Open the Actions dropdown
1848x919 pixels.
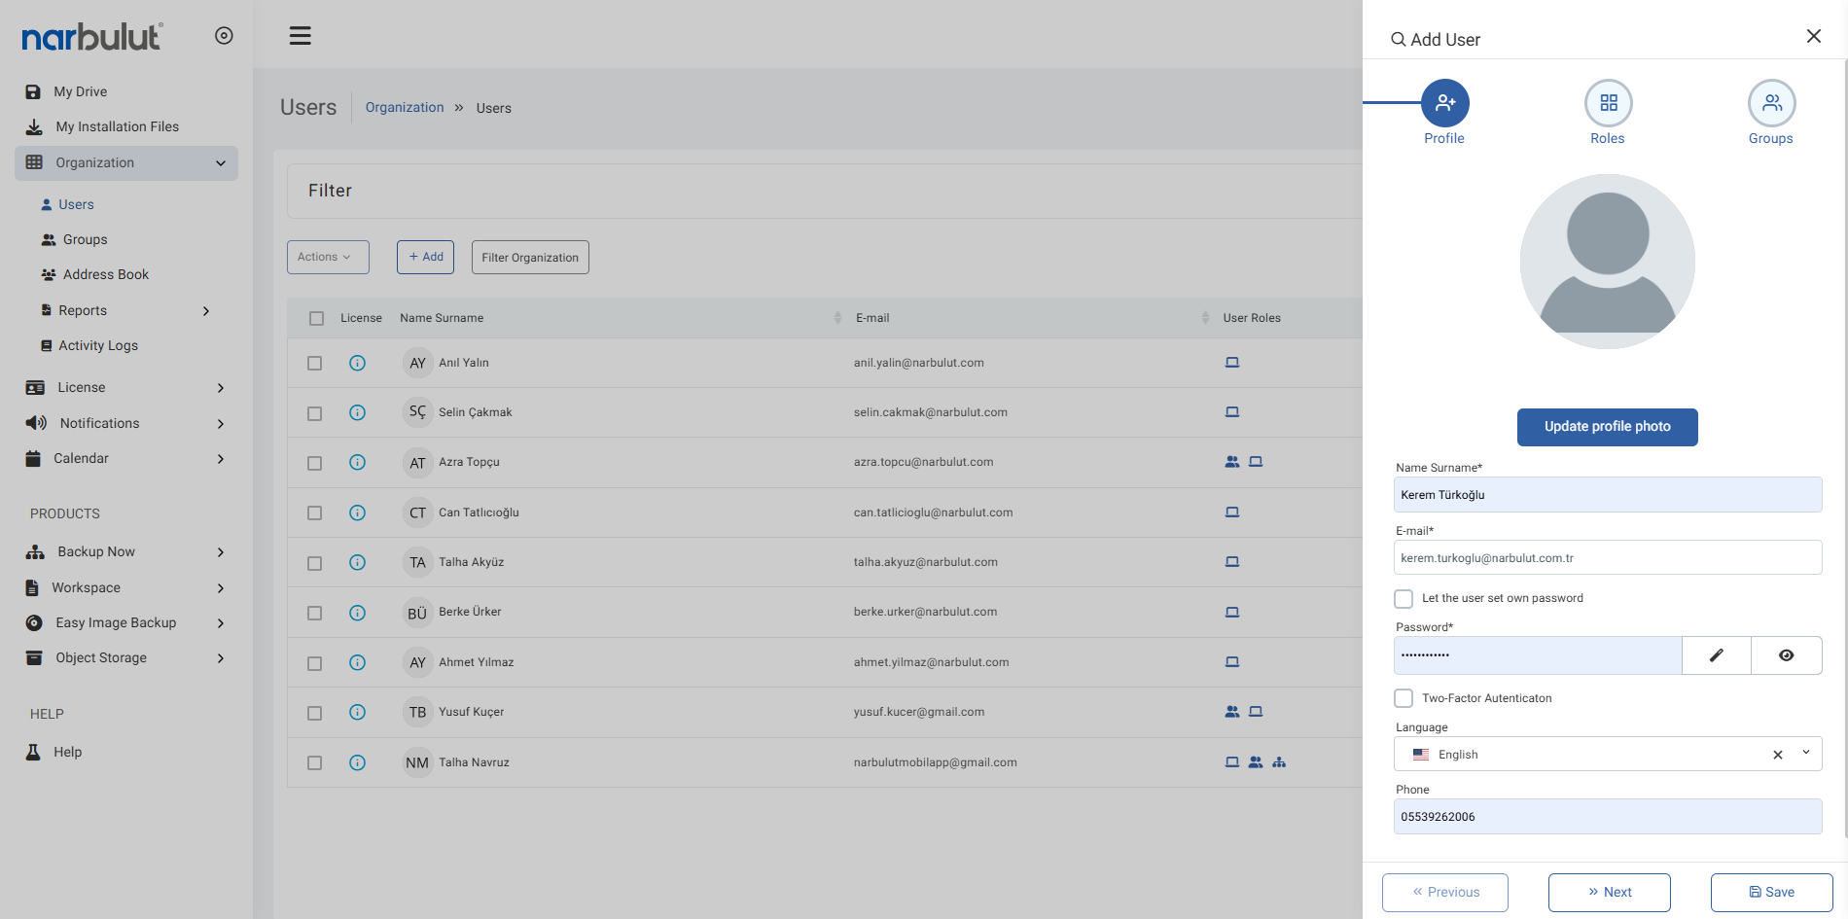[x=328, y=257]
